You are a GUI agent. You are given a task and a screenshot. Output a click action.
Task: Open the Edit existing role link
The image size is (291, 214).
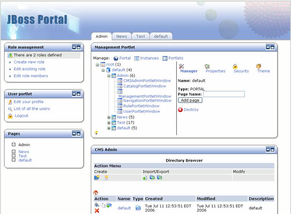coord(29,69)
